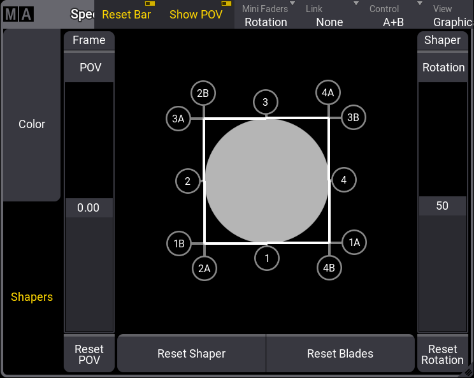Screen dimensions: 474x378
Task: Click the Rotation fader handle showing 50
Action: 443,206
